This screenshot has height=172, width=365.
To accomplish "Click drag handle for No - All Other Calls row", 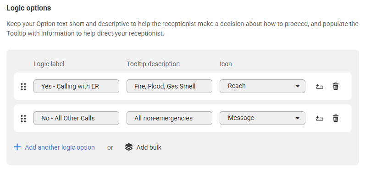I will coord(23,119).
